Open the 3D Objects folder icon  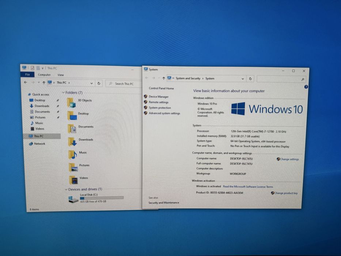(x=71, y=102)
